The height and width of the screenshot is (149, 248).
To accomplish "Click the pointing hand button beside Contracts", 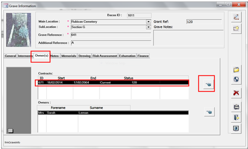I will pos(209,85).
